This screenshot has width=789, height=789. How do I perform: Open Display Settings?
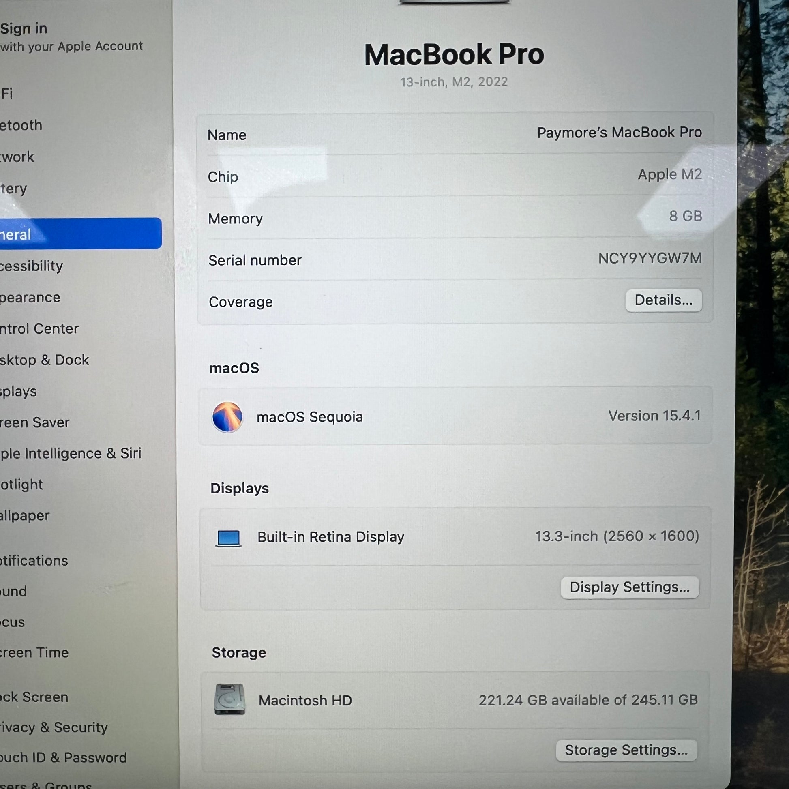click(630, 587)
